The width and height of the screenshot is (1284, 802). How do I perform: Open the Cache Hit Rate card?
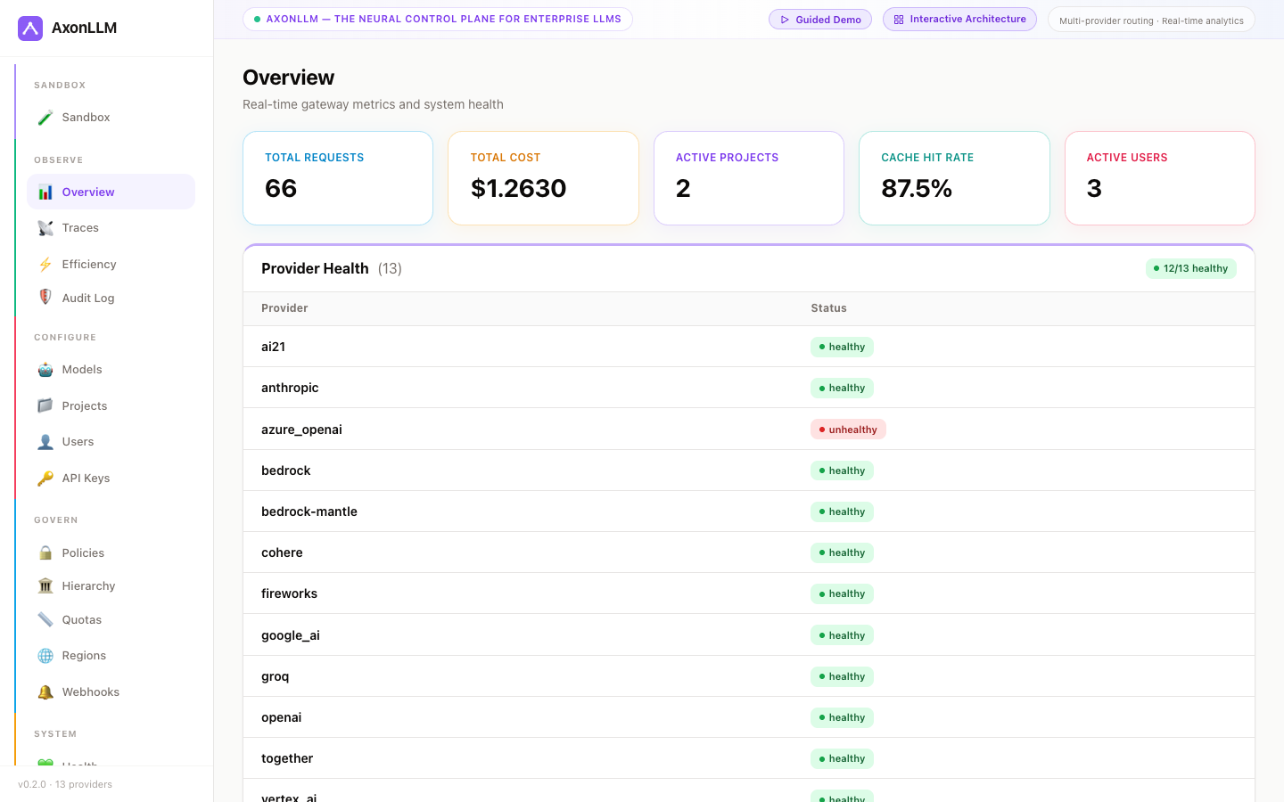pos(954,178)
